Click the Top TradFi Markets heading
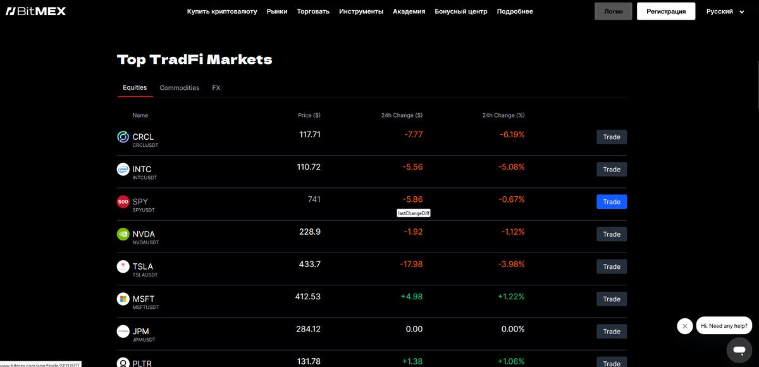This screenshot has width=759, height=367. [x=195, y=59]
